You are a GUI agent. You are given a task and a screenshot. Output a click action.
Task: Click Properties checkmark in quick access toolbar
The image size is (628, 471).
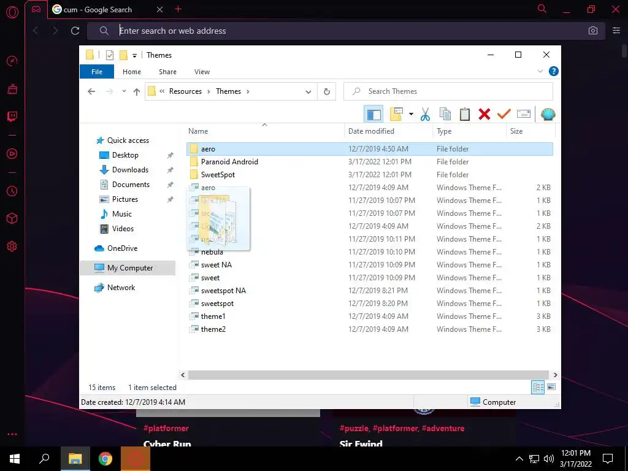pyautogui.click(x=109, y=55)
